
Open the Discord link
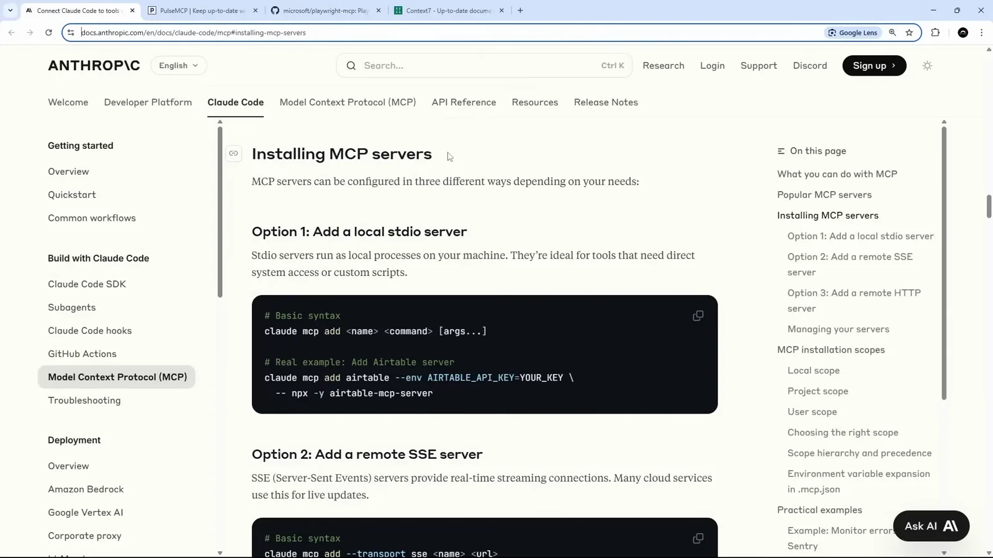pyautogui.click(x=810, y=66)
